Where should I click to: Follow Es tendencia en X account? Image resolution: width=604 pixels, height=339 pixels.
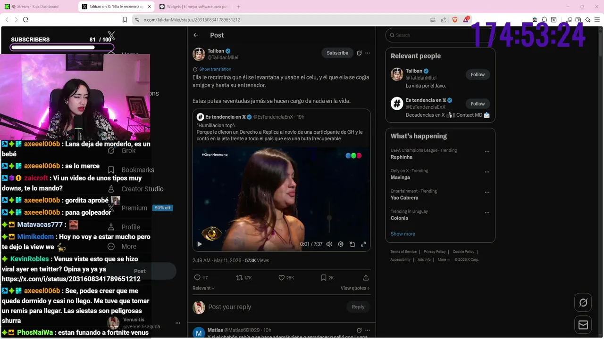(478, 104)
